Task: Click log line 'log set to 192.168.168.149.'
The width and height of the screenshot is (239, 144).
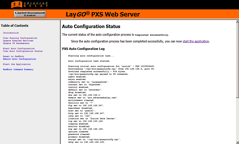Action: (x=86, y=121)
